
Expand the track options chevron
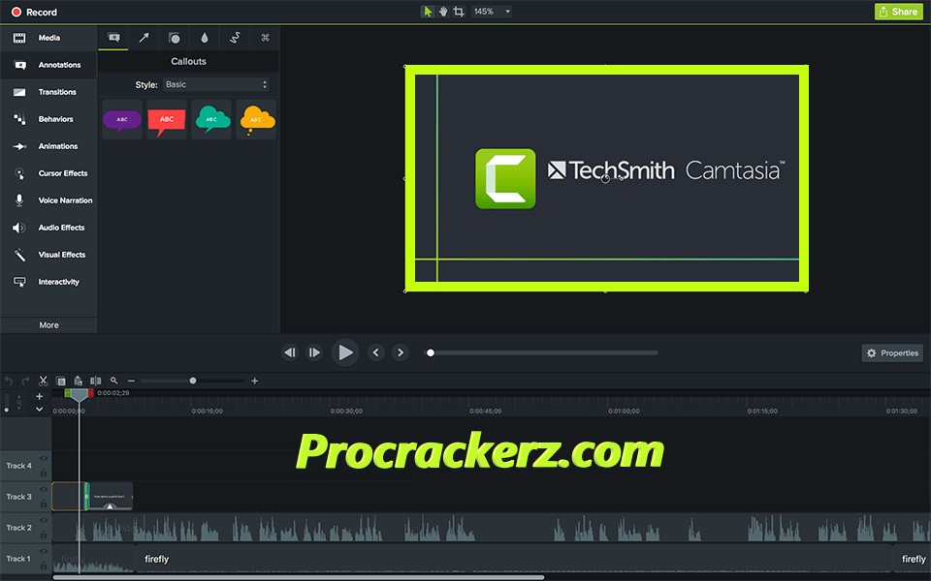[x=39, y=409]
